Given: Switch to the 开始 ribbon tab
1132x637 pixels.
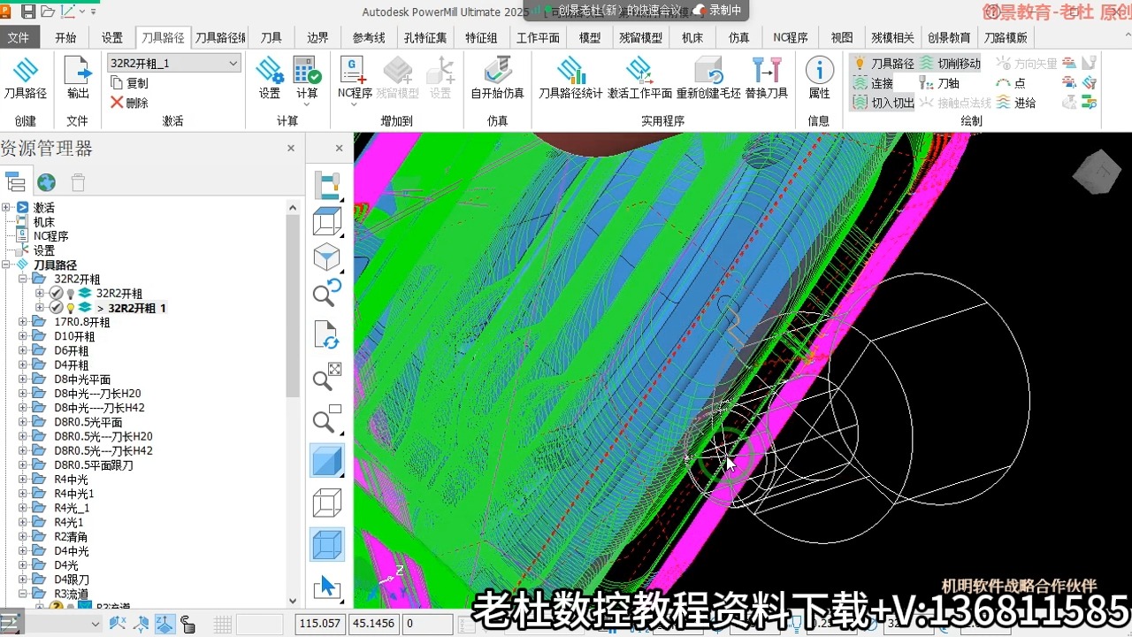Looking at the screenshot, I should tap(65, 38).
